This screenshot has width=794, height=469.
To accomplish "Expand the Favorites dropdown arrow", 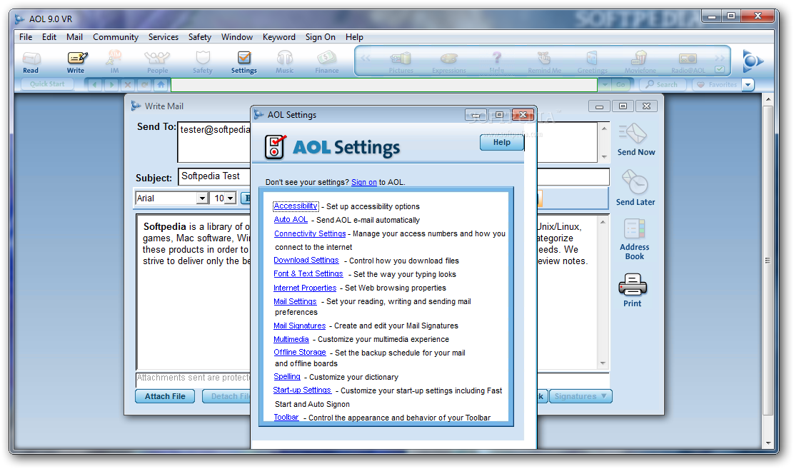I will pyautogui.click(x=748, y=84).
